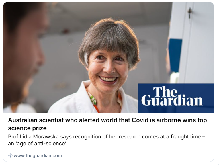219x166 pixels.
Task: Click the word 'Covid' in the headline
Action: pos(141,120)
